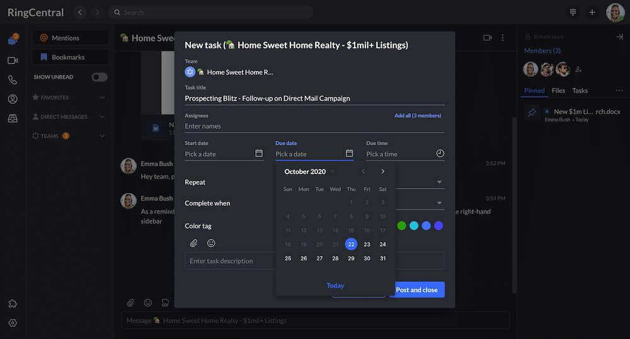Click the Due date calendar icon

350,153
